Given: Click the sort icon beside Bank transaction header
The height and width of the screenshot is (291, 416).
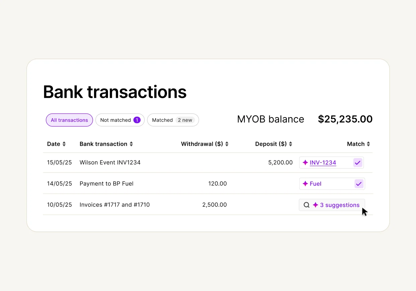Looking at the screenshot, I should pos(131,144).
